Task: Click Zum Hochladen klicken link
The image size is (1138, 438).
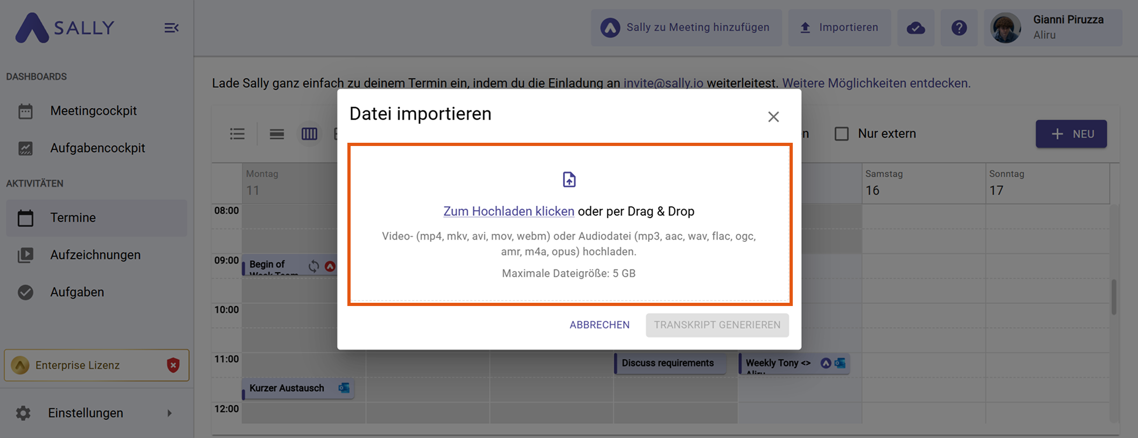Action: click(508, 211)
